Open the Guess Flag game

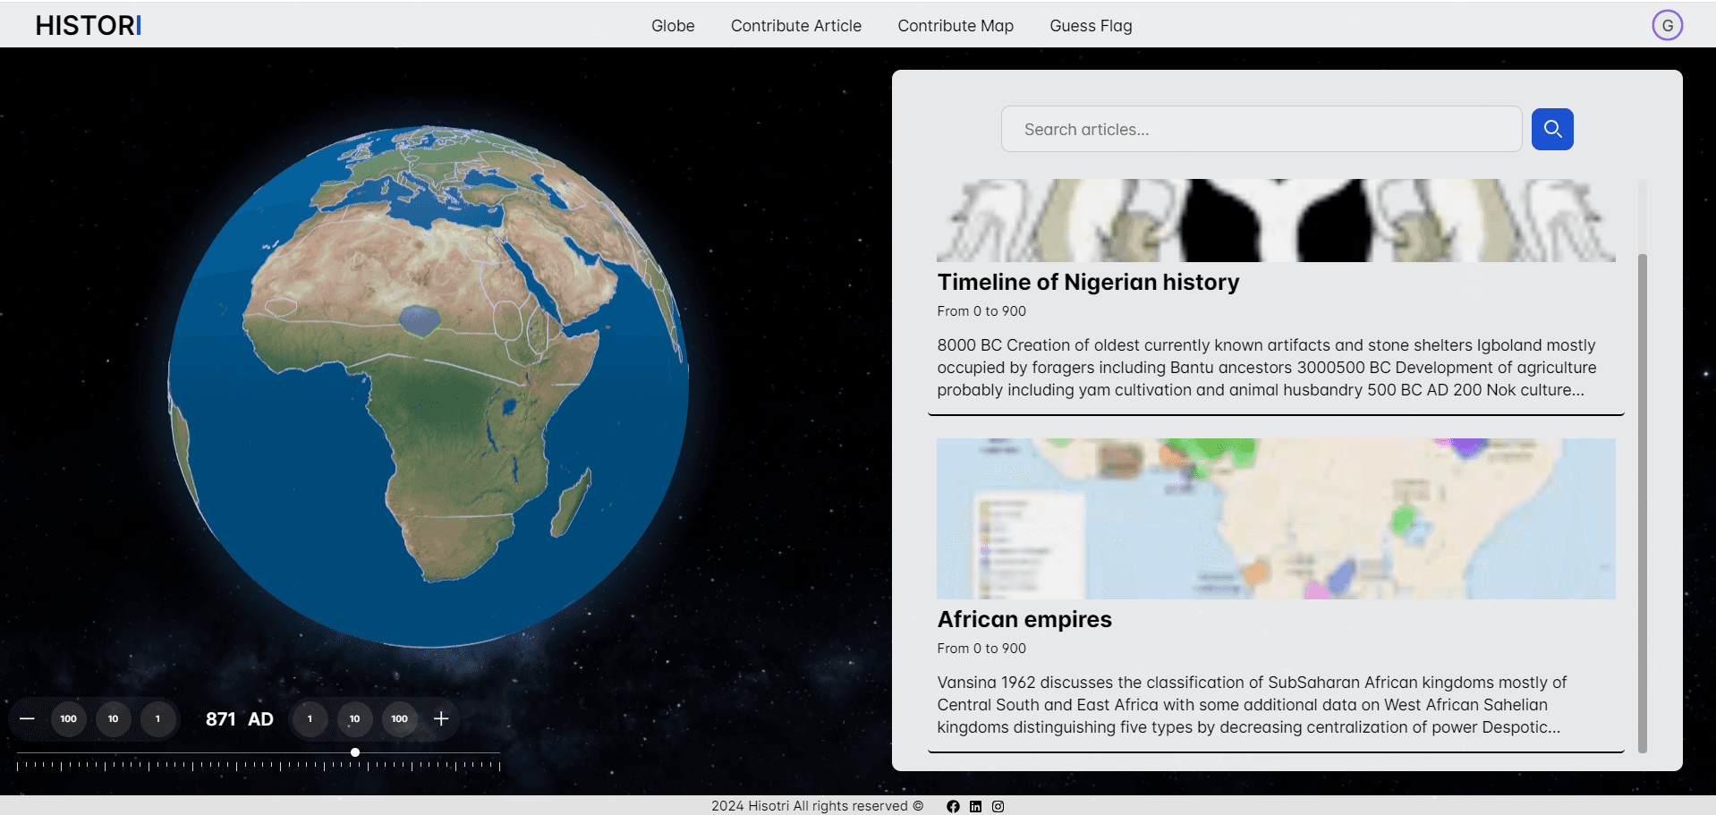coord(1090,26)
